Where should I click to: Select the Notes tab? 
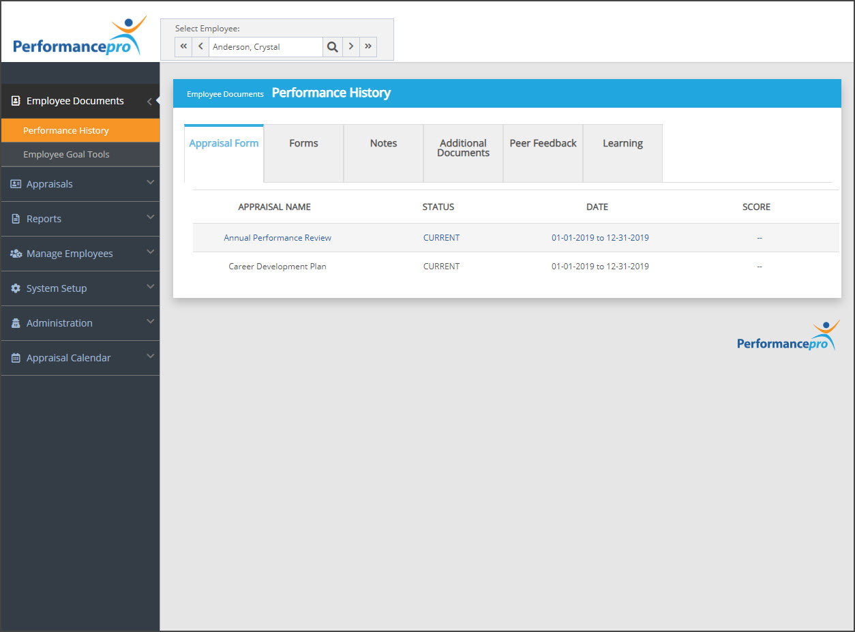point(383,143)
